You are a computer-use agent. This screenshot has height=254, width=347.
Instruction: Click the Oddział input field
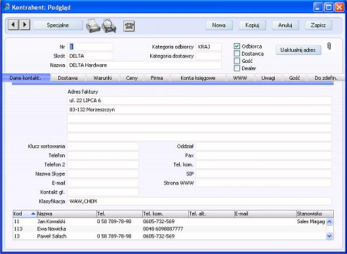coord(264,146)
